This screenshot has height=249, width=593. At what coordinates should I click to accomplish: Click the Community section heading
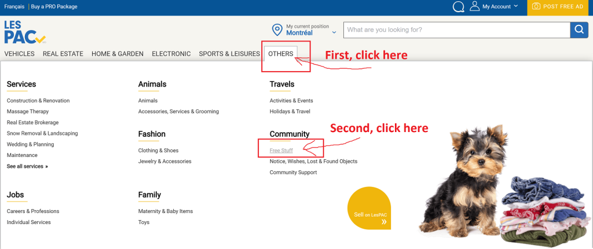tap(290, 134)
